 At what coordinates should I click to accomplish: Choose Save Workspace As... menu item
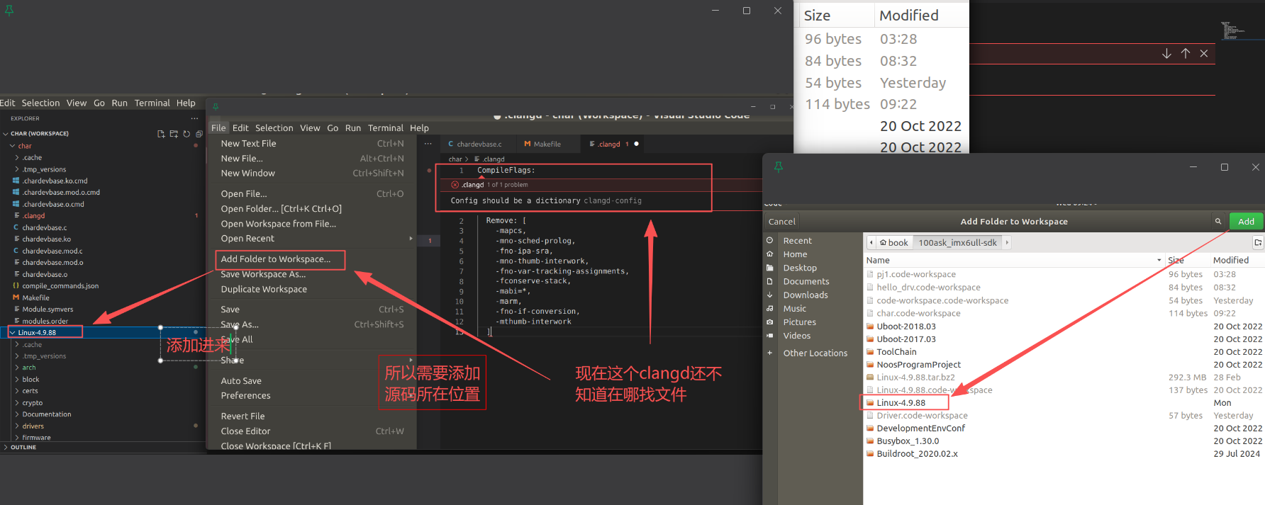point(263,275)
